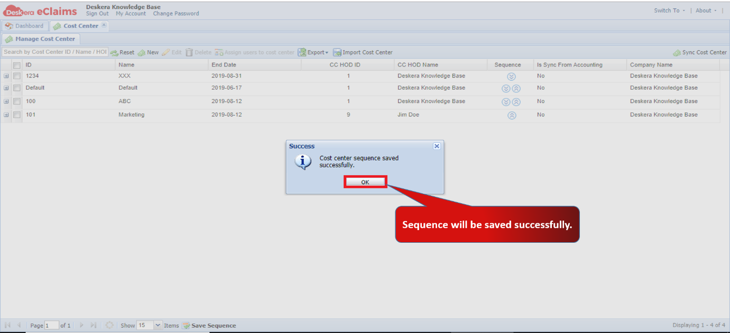Image resolution: width=730 pixels, height=333 pixels.
Task: Close the Success dialog with X
Action: (x=437, y=146)
